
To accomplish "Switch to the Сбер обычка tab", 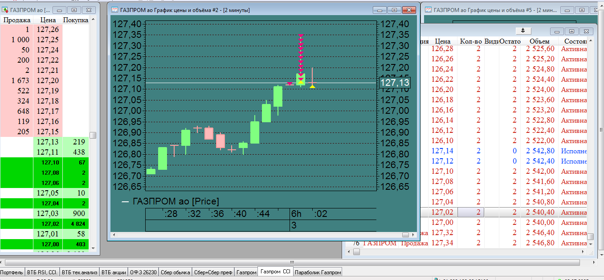I will pos(175,272).
